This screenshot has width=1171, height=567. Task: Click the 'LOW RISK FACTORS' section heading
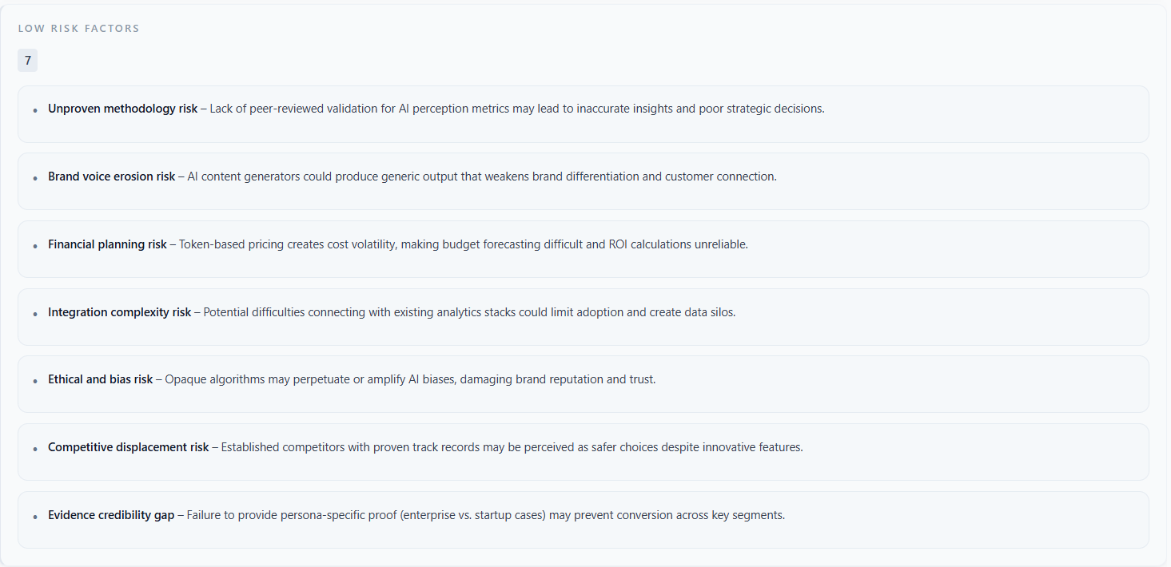[x=78, y=29]
